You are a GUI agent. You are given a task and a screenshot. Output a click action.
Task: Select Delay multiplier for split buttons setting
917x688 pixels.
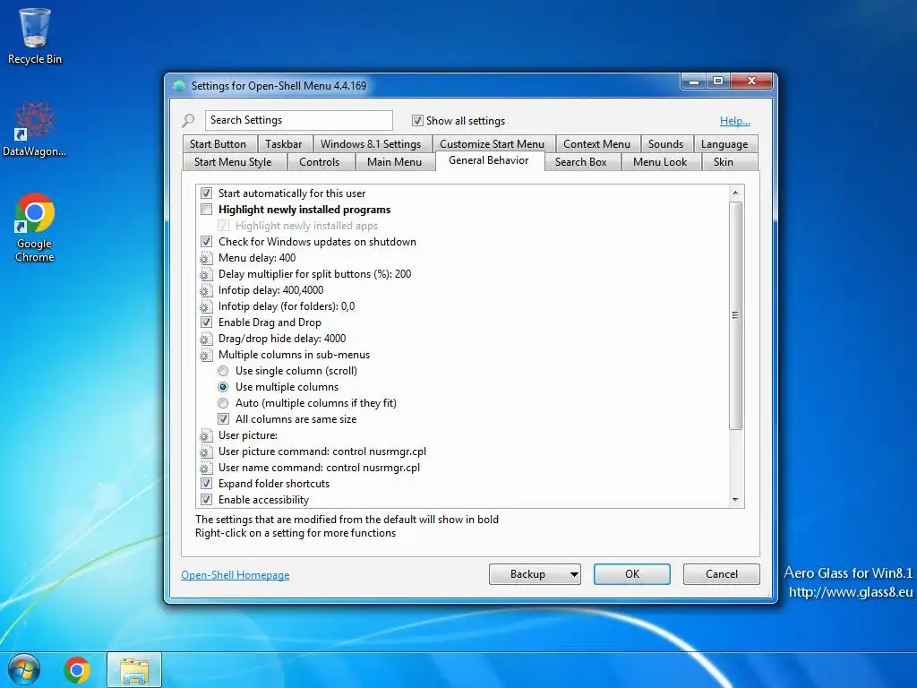314,274
